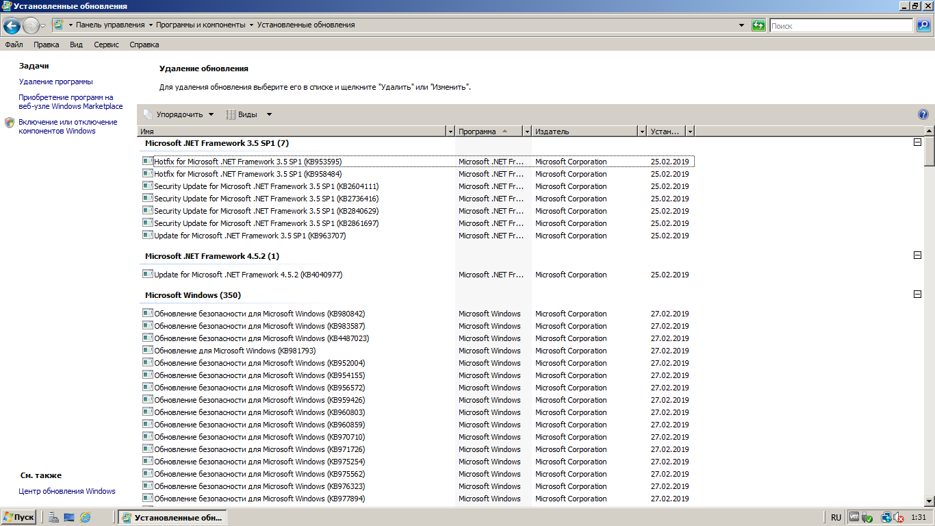Click the shield icon next to Windows components link

tap(9, 123)
